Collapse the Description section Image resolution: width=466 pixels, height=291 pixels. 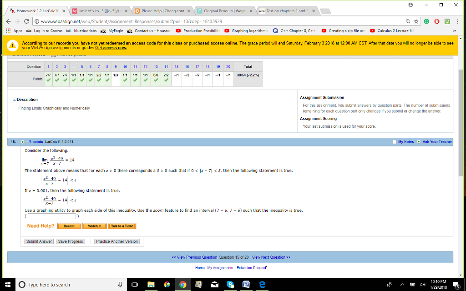pyautogui.click(x=14, y=100)
